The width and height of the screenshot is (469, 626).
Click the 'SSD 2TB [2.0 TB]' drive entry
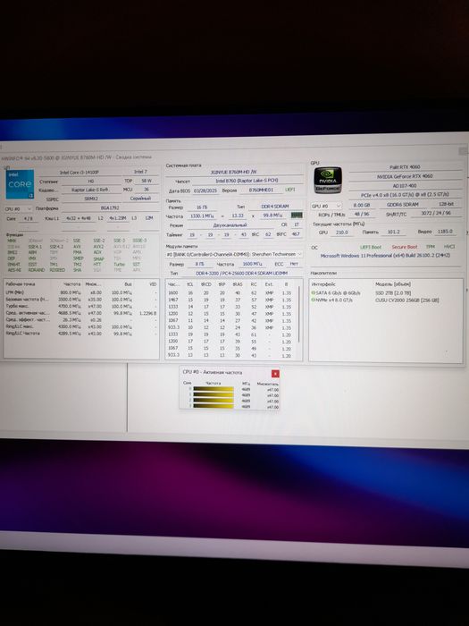tap(393, 292)
